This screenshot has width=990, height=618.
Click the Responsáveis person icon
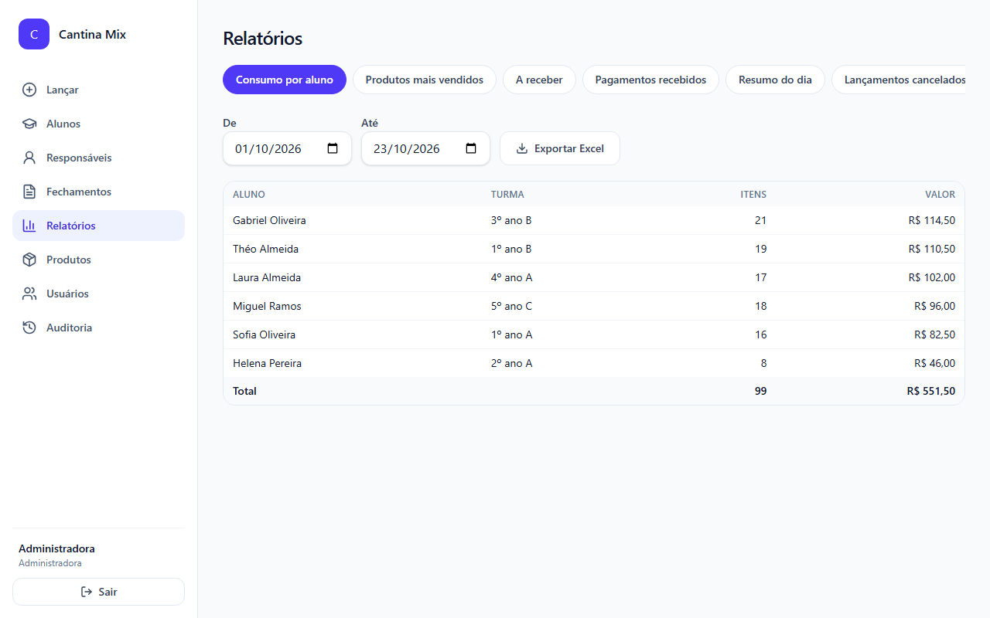coord(29,158)
